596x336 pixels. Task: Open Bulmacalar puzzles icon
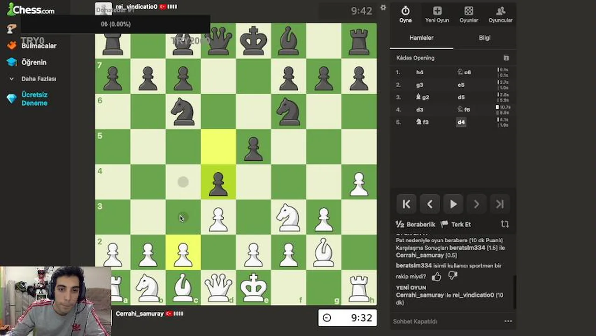(12, 46)
